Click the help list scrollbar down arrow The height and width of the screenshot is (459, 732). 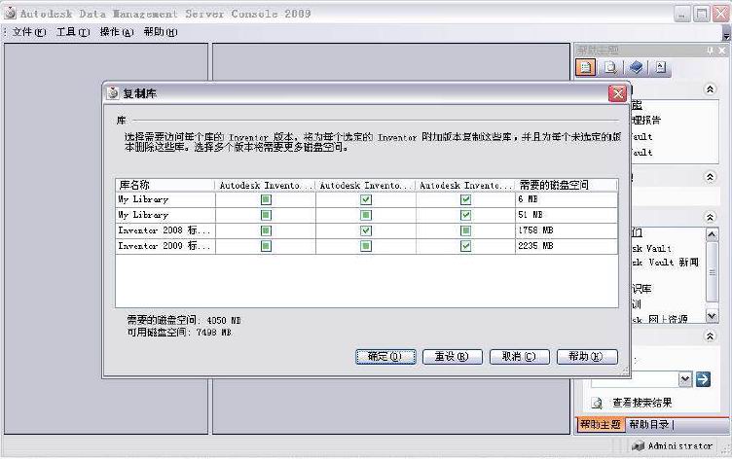[712, 316]
